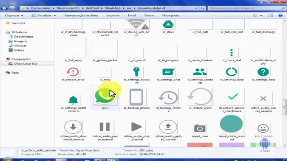Click Especificar data in details pane
Image resolution: width=287 pixels, height=161 pixels.
pyautogui.click(x=88, y=150)
